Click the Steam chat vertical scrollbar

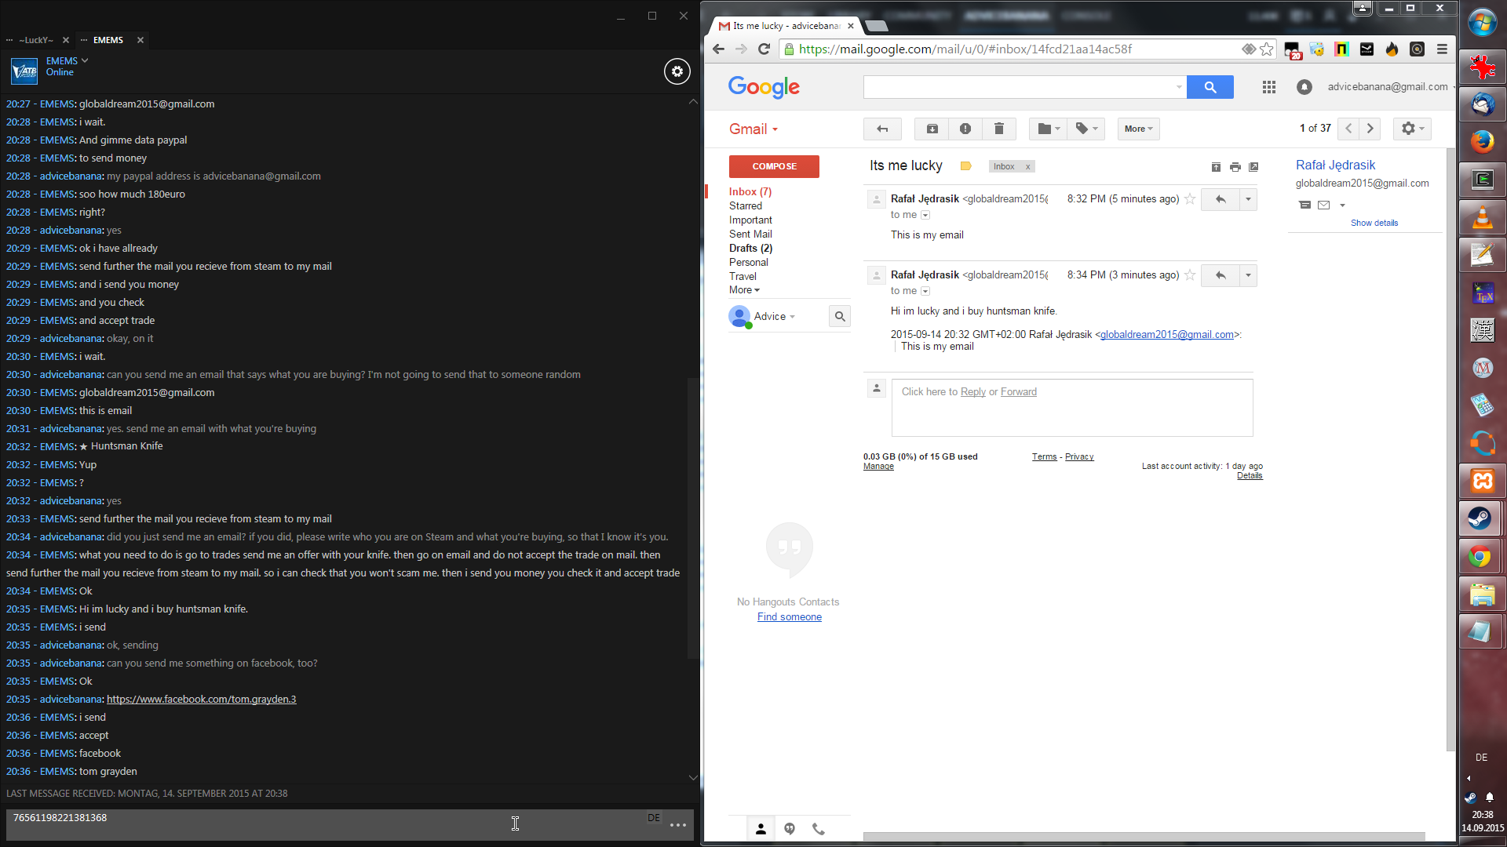pos(692,518)
